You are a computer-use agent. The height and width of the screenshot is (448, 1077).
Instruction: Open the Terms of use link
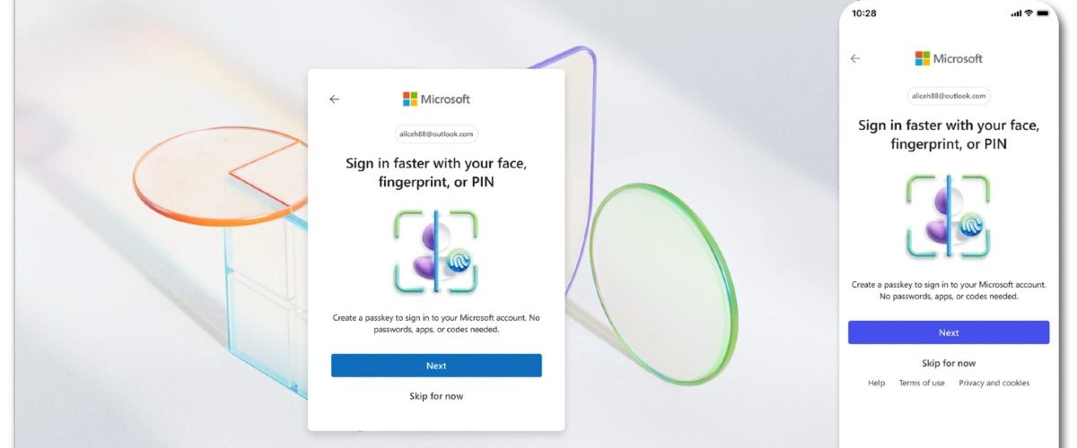point(922,383)
